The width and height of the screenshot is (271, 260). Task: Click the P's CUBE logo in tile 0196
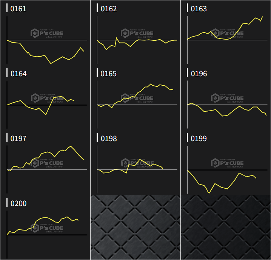[228, 98]
